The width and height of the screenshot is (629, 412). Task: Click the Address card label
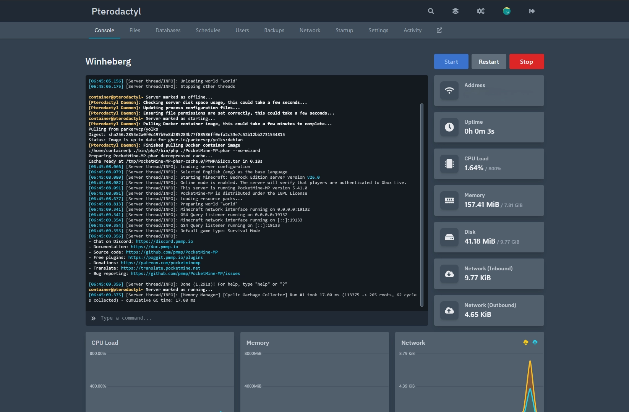475,85
